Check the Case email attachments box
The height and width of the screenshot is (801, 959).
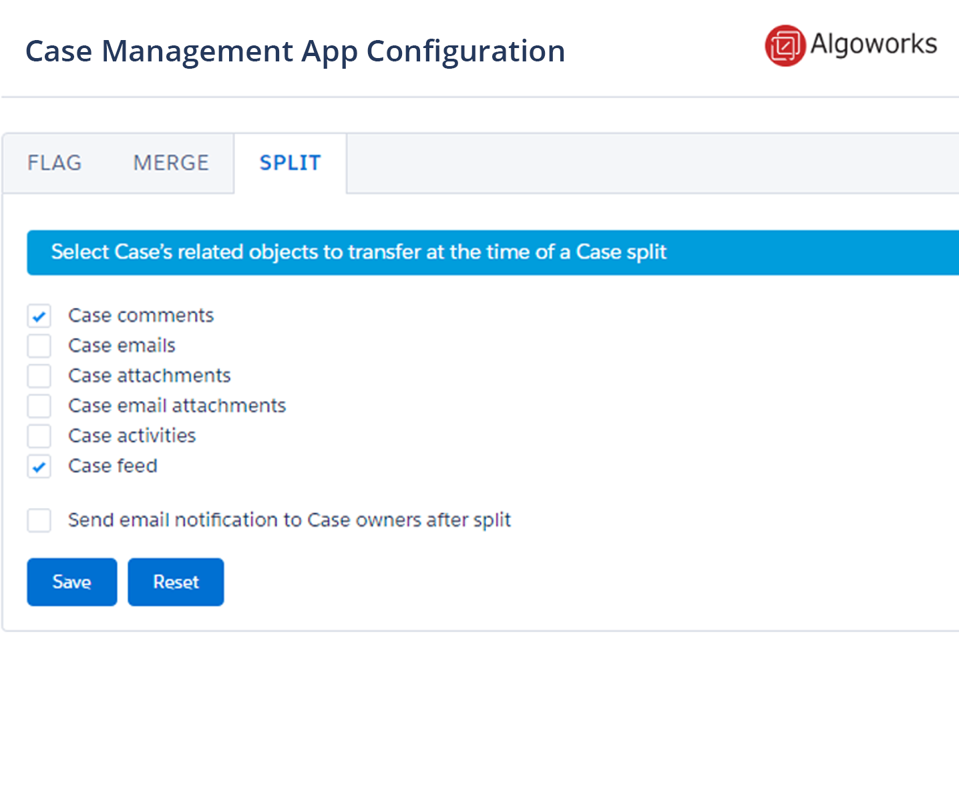coord(39,406)
